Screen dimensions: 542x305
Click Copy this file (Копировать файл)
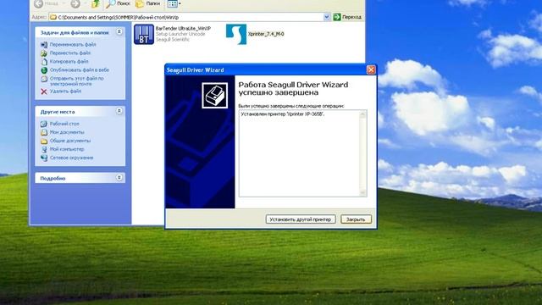pos(69,62)
